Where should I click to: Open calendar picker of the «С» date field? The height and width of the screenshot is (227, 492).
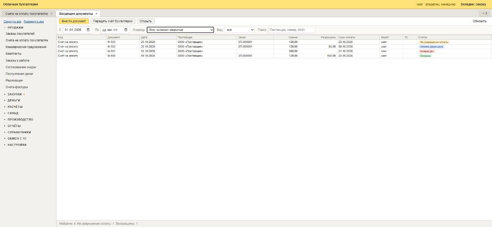(x=88, y=30)
